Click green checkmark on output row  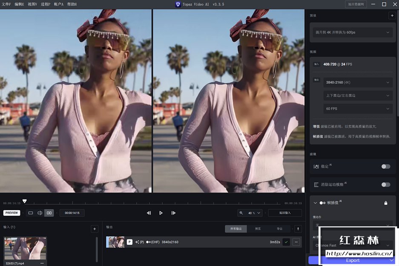(x=286, y=242)
